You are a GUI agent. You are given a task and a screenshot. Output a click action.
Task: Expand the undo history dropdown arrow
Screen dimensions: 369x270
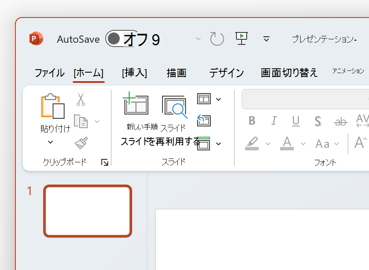point(198,38)
